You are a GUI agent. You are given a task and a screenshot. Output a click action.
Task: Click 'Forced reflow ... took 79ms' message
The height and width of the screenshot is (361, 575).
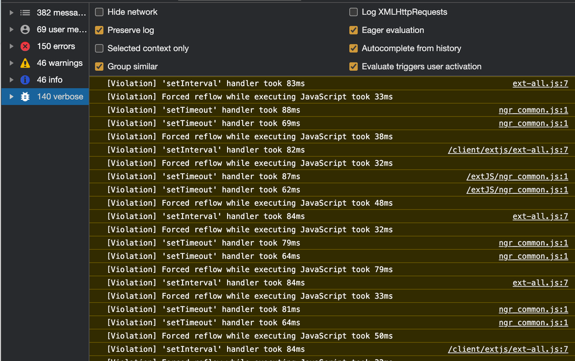click(x=249, y=269)
